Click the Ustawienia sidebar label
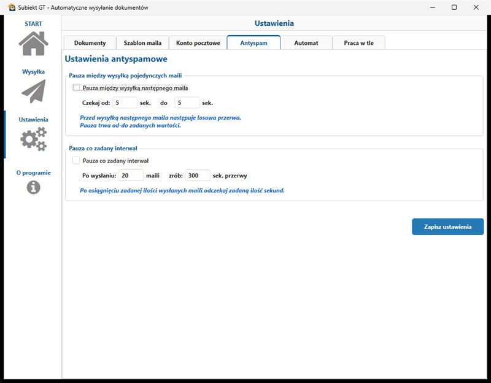Image resolution: width=491 pixels, height=383 pixels. coord(34,120)
